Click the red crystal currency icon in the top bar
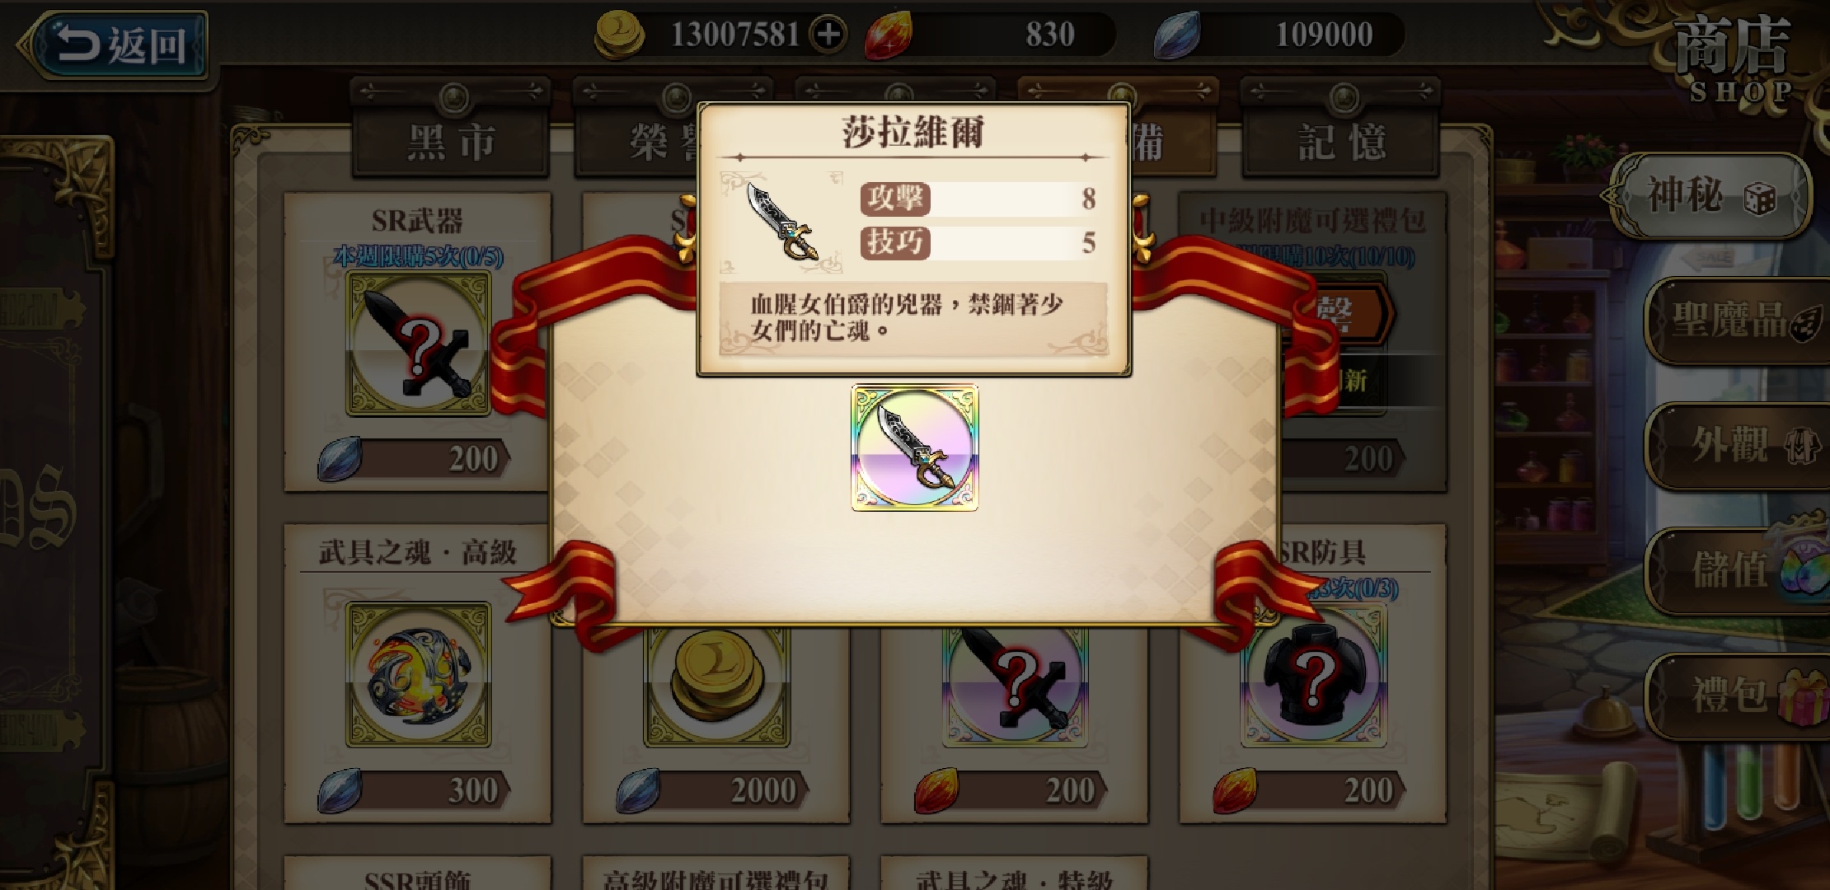The image size is (1830, 890). pyautogui.click(x=889, y=35)
